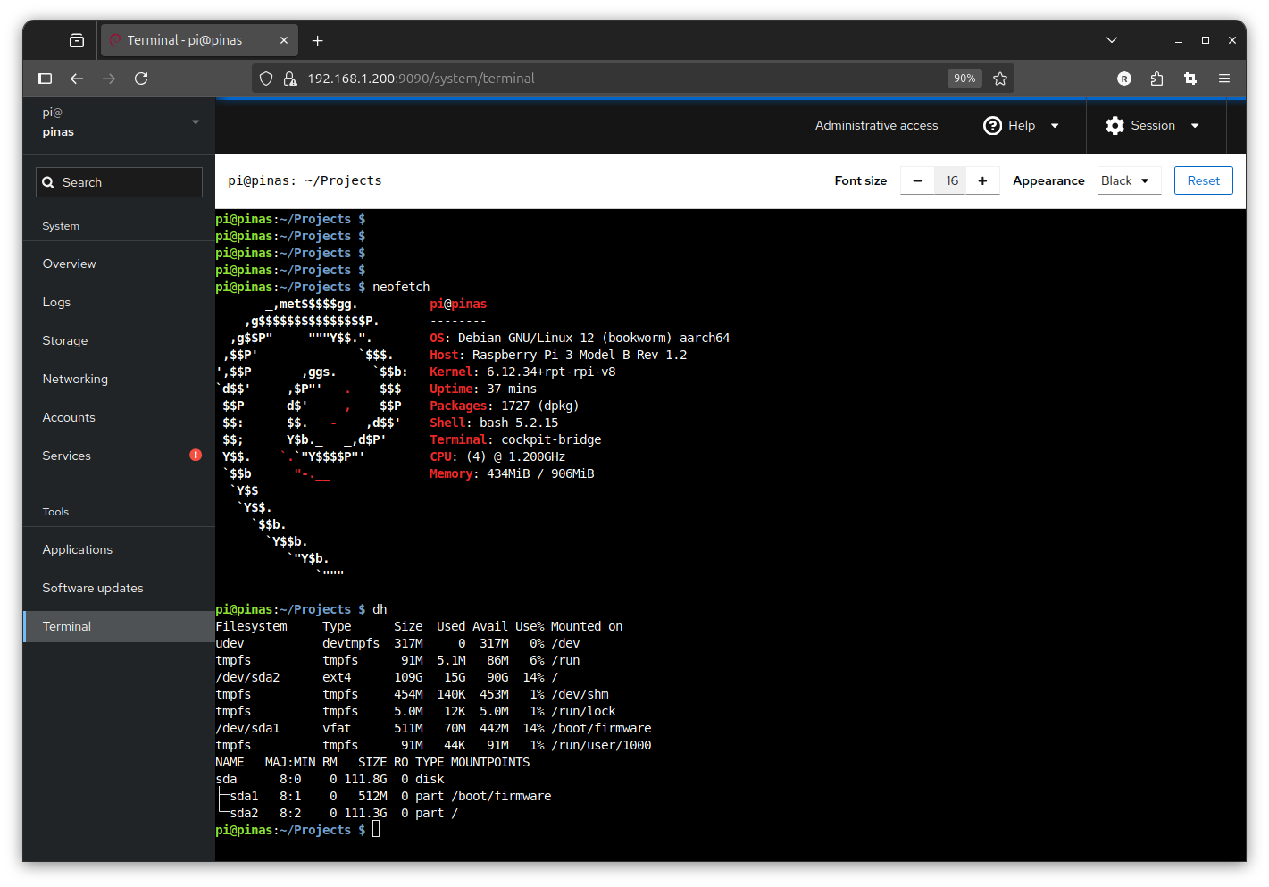Image resolution: width=1269 pixels, height=887 pixels.
Task: Open the Firefox recent browsing view icon
Action: point(77,40)
